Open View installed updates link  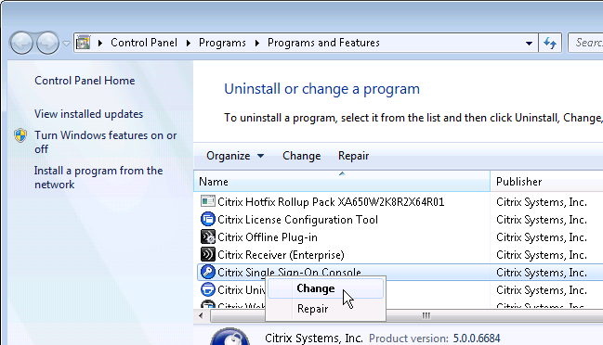[88, 114]
